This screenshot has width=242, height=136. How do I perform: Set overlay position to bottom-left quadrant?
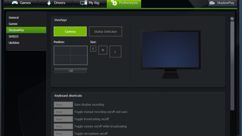[62, 60]
